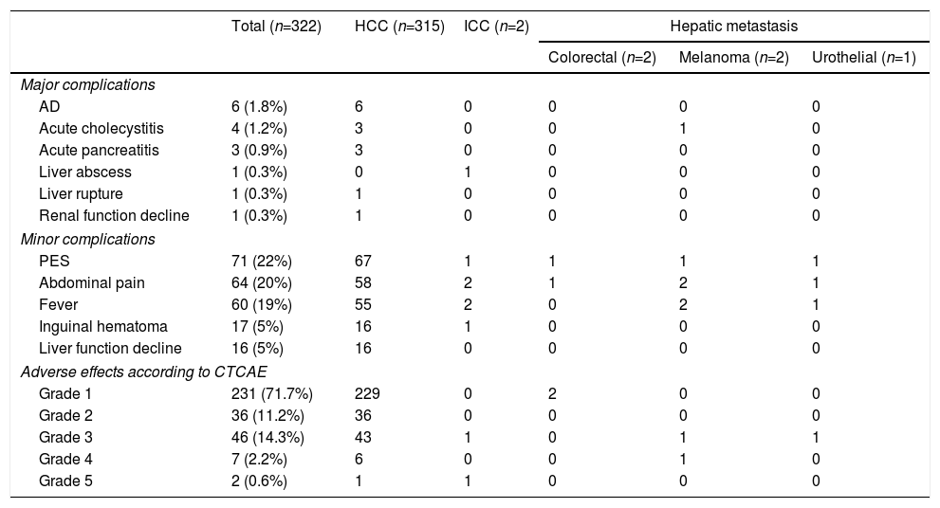Click the 'Urothelial (n=1)' subheader
This screenshot has width=940, height=508.
point(863,58)
